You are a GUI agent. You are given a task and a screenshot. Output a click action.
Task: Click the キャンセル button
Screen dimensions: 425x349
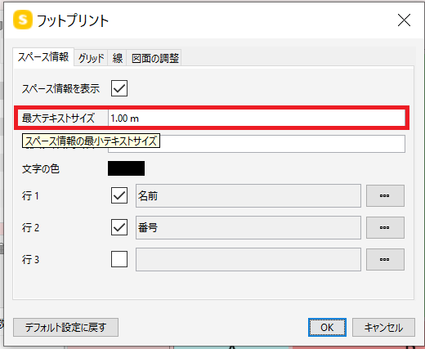(x=383, y=327)
